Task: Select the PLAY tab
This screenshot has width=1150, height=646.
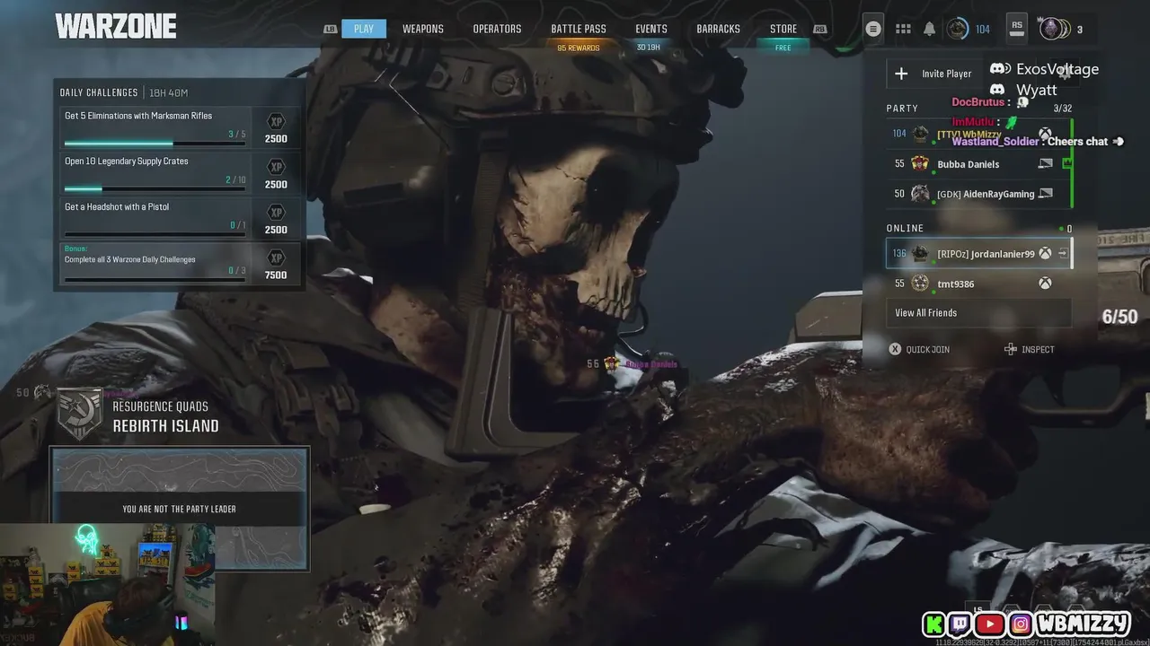Action: [x=364, y=29]
